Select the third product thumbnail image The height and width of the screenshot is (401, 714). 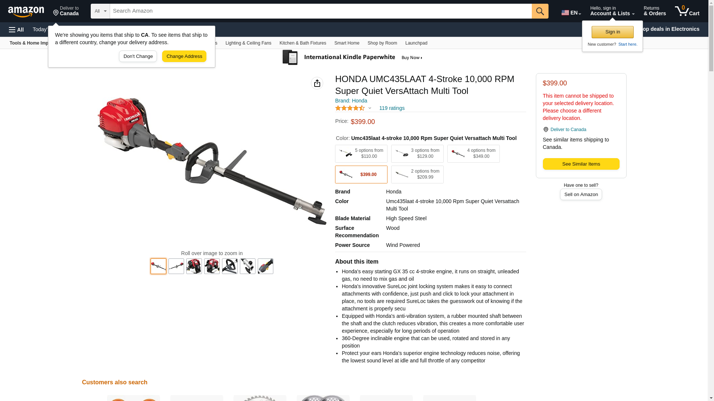click(x=194, y=266)
